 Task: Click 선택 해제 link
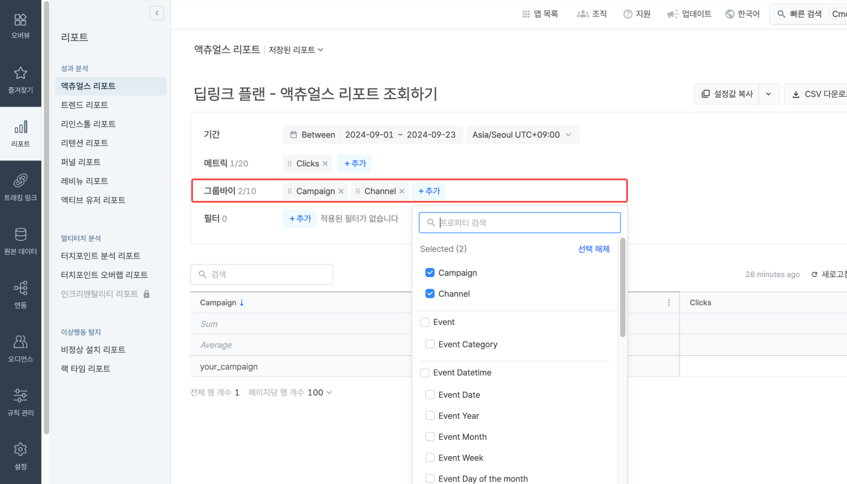[594, 249]
